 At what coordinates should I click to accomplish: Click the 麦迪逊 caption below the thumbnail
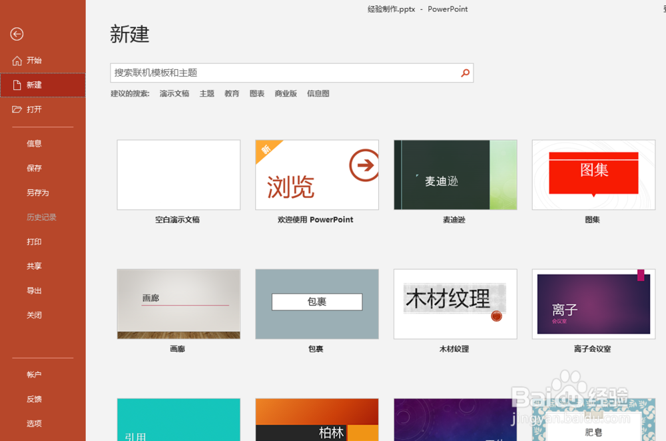(x=454, y=220)
